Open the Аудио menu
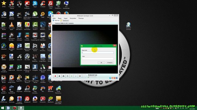Viewport: 197px width, 110px height. click(x=66, y=18)
